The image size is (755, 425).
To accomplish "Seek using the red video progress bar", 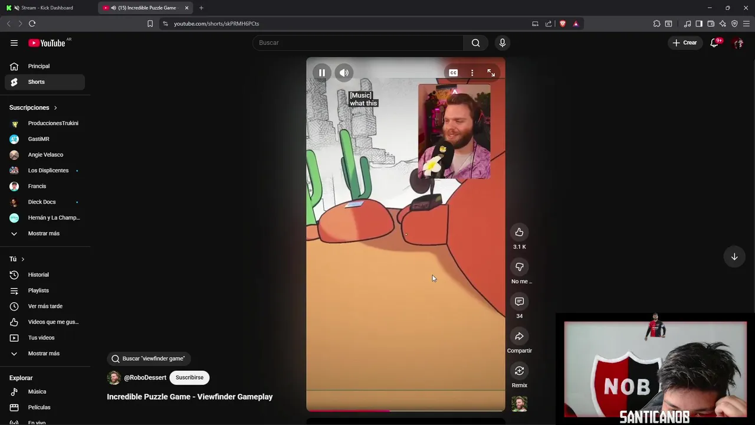I will point(406,410).
